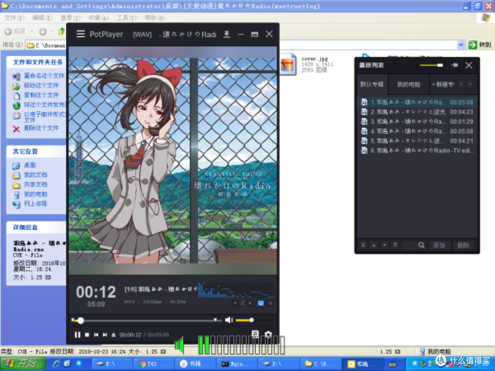Image resolution: width=495 pixels, height=371 pixels.
Task: Select playlist track 4 in playlist
Action: coord(417,131)
